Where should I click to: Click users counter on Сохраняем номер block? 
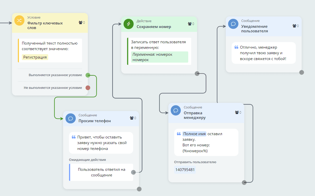(191, 24)
